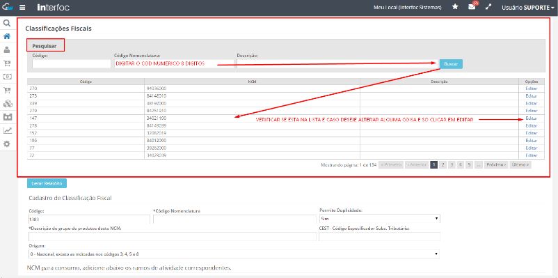Open the settings gear icon in sidebar

[x=7, y=144]
